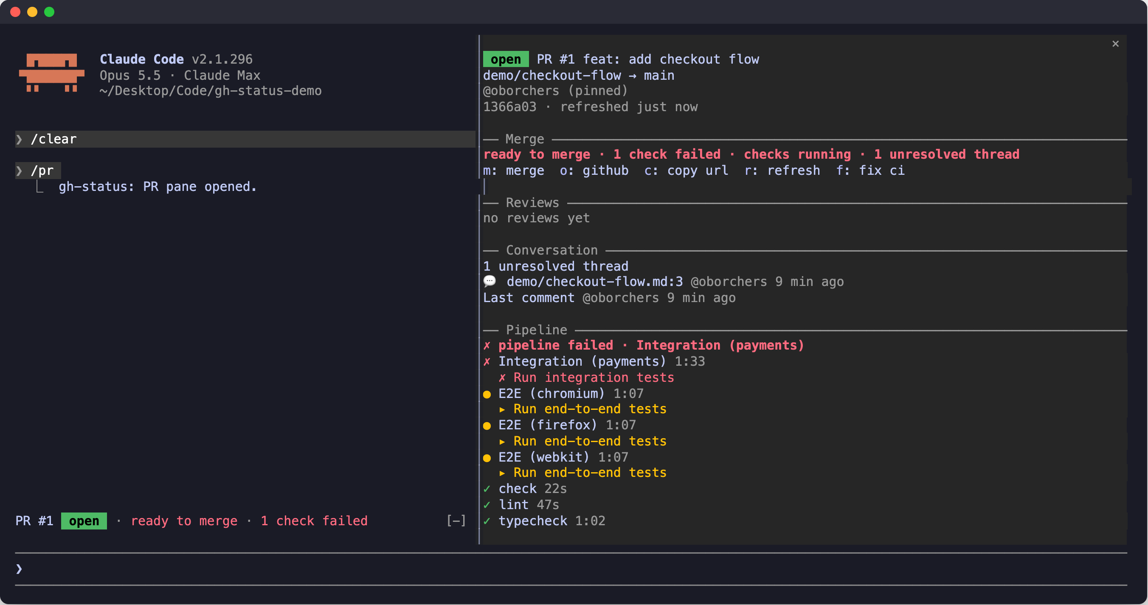Select the 'E2E (firefox)' job label

coord(548,425)
